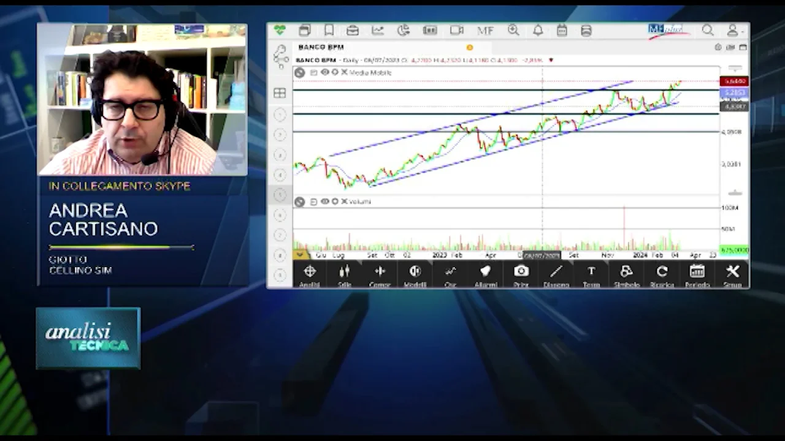
Task: Open the Osc oscillators menu
Action: [x=451, y=275]
